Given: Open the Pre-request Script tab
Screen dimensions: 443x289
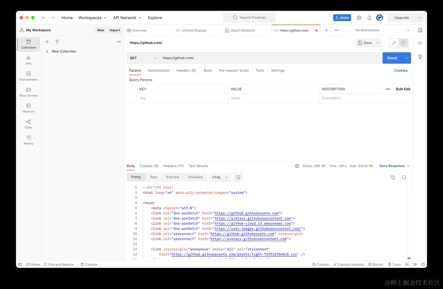Looking at the screenshot, I should click(234, 70).
